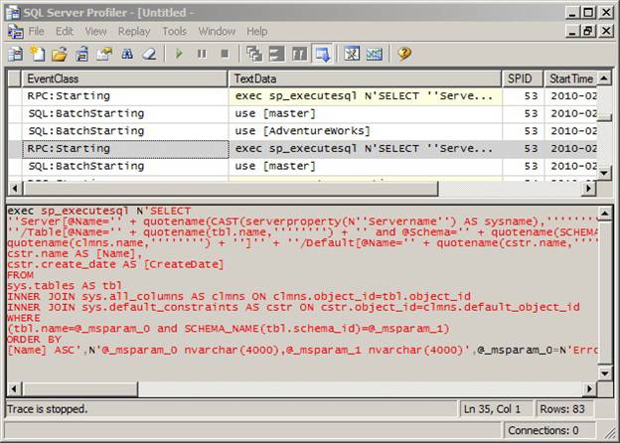Click the Help question mark icon
This screenshot has width=620, height=443.
(x=404, y=54)
